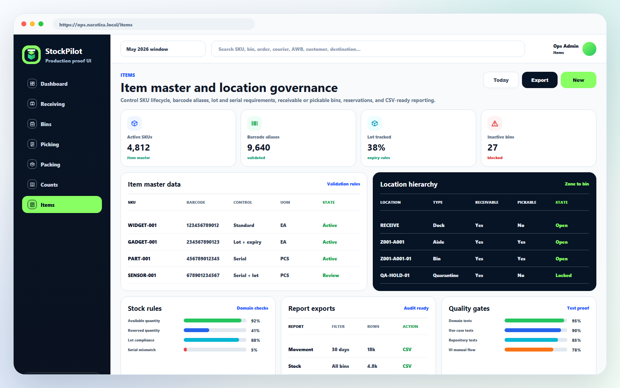This screenshot has height=388, width=620.
Task: Open the Test proof link
Action: (578, 308)
